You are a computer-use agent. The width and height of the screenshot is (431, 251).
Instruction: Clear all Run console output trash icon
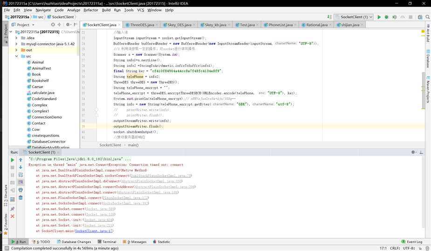pos(21,198)
